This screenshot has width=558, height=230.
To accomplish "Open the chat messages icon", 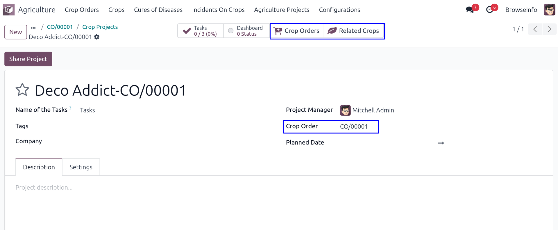I will tap(470, 10).
